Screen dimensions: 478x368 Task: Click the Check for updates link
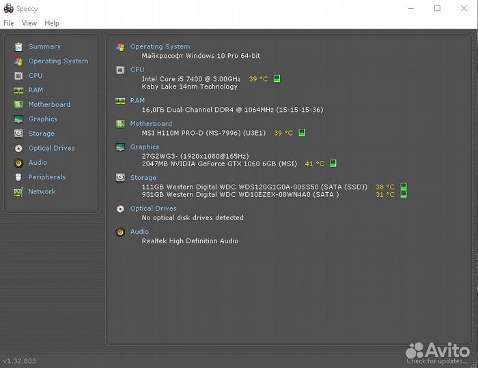[445, 361]
